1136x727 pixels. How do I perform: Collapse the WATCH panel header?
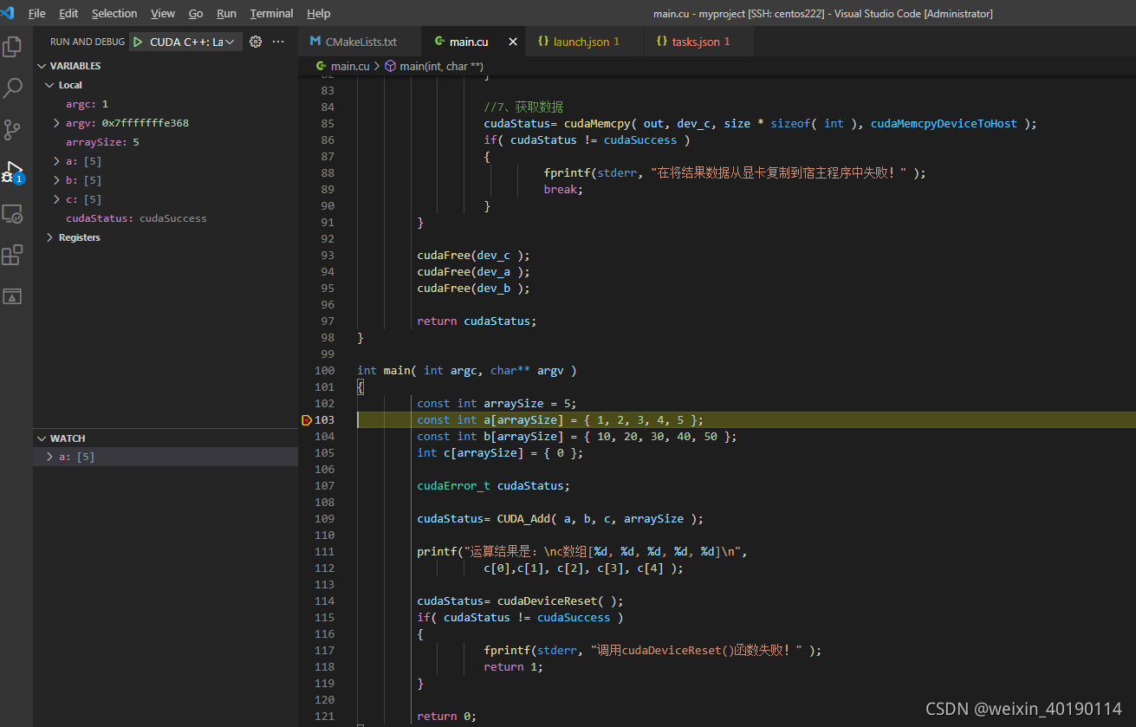pyautogui.click(x=68, y=438)
